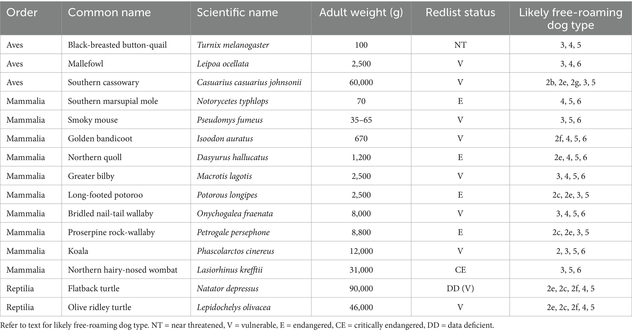This screenshot has width=632, height=332.
Task: Click the Southern marsupial mole cell
Action: (x=113, y=101)
